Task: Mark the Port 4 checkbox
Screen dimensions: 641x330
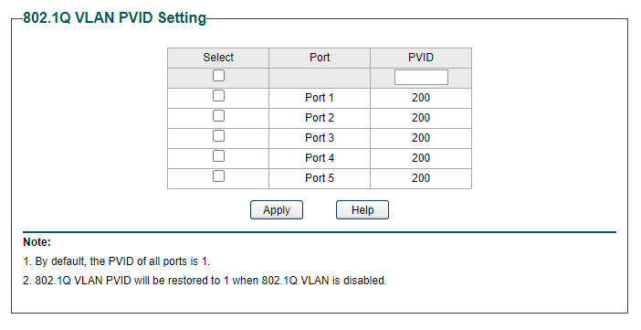Action: 219,156
